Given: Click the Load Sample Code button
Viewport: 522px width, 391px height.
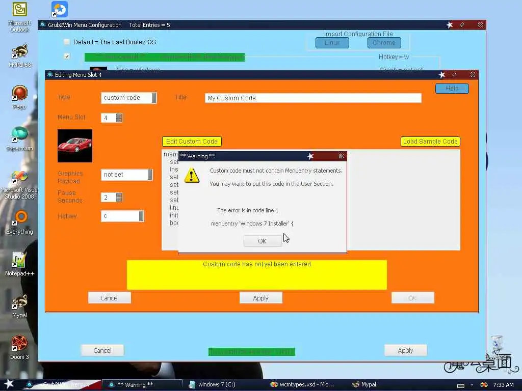Looking at the screenshot, I should pyautogui.click(x=430, y=142).
